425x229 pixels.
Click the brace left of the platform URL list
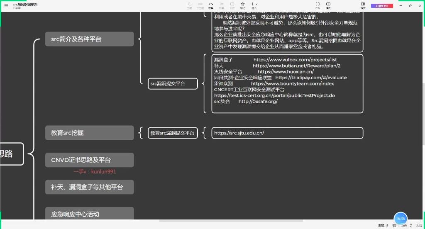[204, 83]
